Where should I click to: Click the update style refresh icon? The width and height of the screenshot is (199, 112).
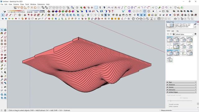(195, 27)
